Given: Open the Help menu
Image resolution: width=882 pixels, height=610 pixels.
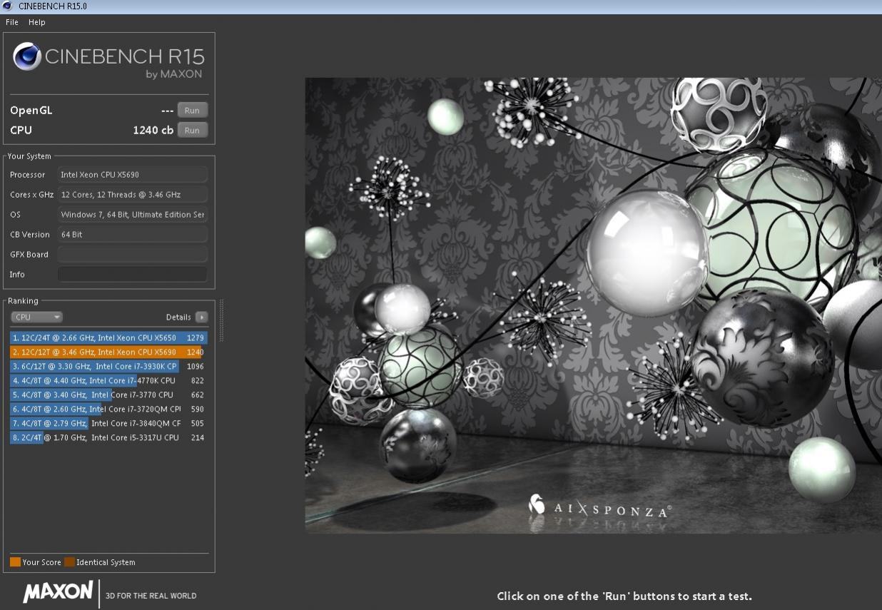Looking at the screenshot, I should click(x=37, y=22).
